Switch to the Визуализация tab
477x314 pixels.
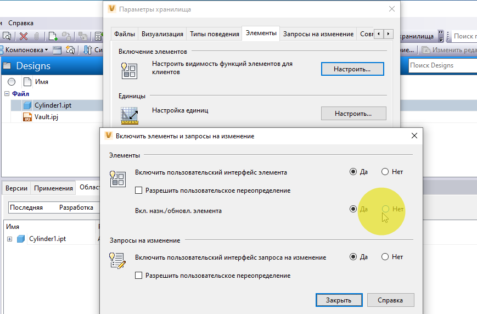(162, 34)
